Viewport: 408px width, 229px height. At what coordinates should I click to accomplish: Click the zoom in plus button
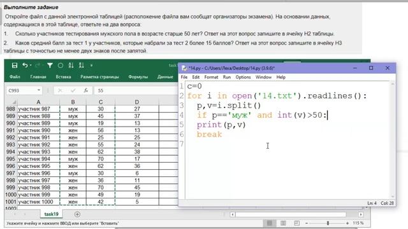point(347,223)
